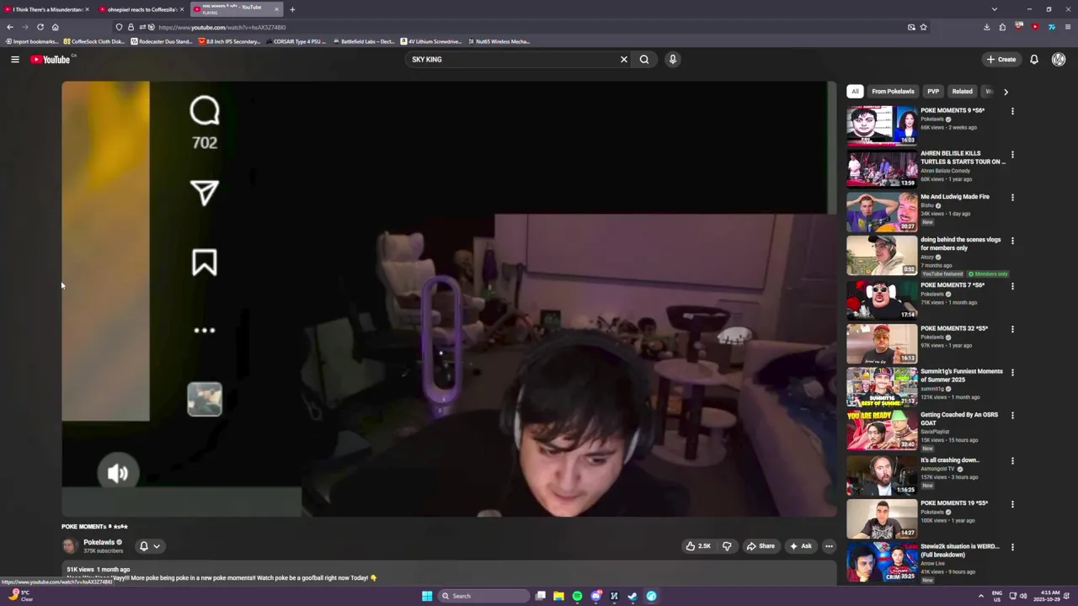The image size is (1078, 606).
Task: Show more filter chips with arrow
Action: click(x=1006, y=92)
